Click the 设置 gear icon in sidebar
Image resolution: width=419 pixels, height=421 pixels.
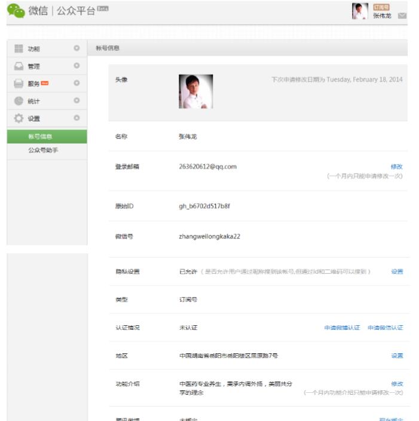coord(19,119)
